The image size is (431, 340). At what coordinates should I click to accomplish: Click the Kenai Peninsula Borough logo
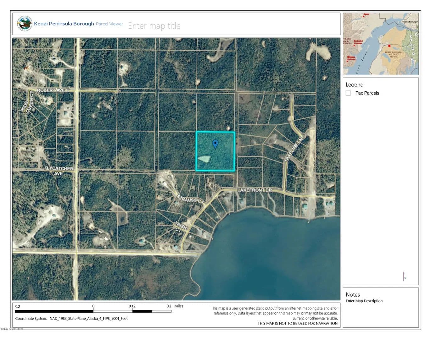[x=25, y=24]
